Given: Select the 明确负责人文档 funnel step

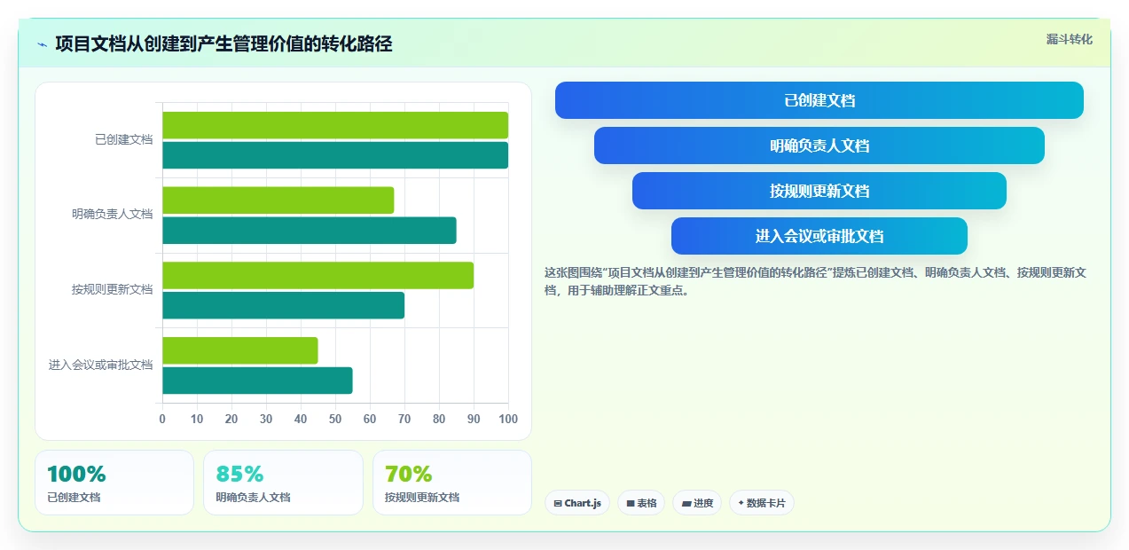Looking at the screenshot, I should pos(819,145).
